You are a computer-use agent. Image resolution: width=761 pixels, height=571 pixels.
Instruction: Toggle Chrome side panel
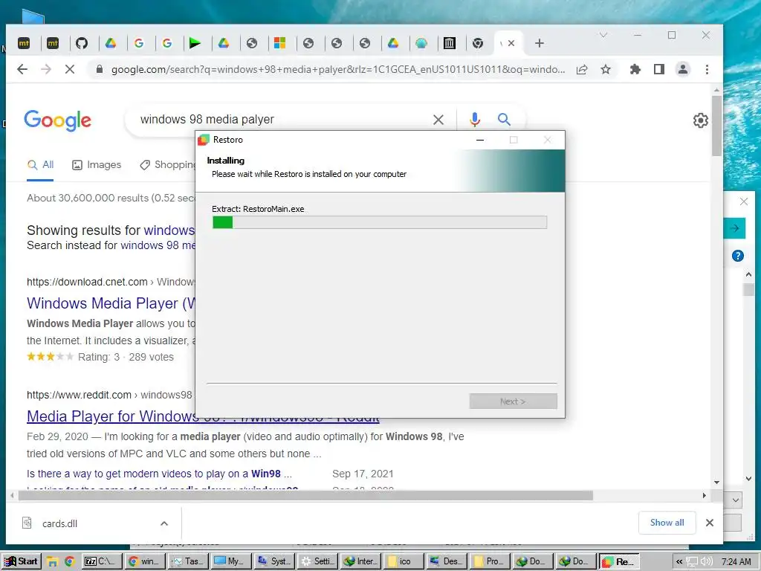click(x=658, y=69)
